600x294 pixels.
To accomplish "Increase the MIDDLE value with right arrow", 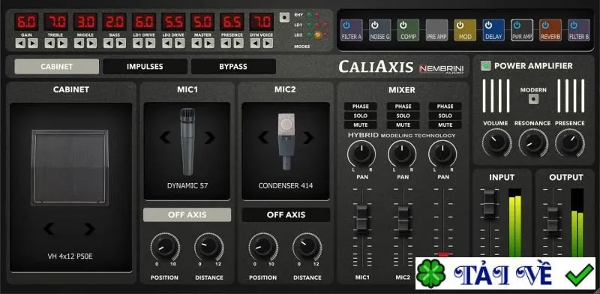I will click(x=91, y=43).
